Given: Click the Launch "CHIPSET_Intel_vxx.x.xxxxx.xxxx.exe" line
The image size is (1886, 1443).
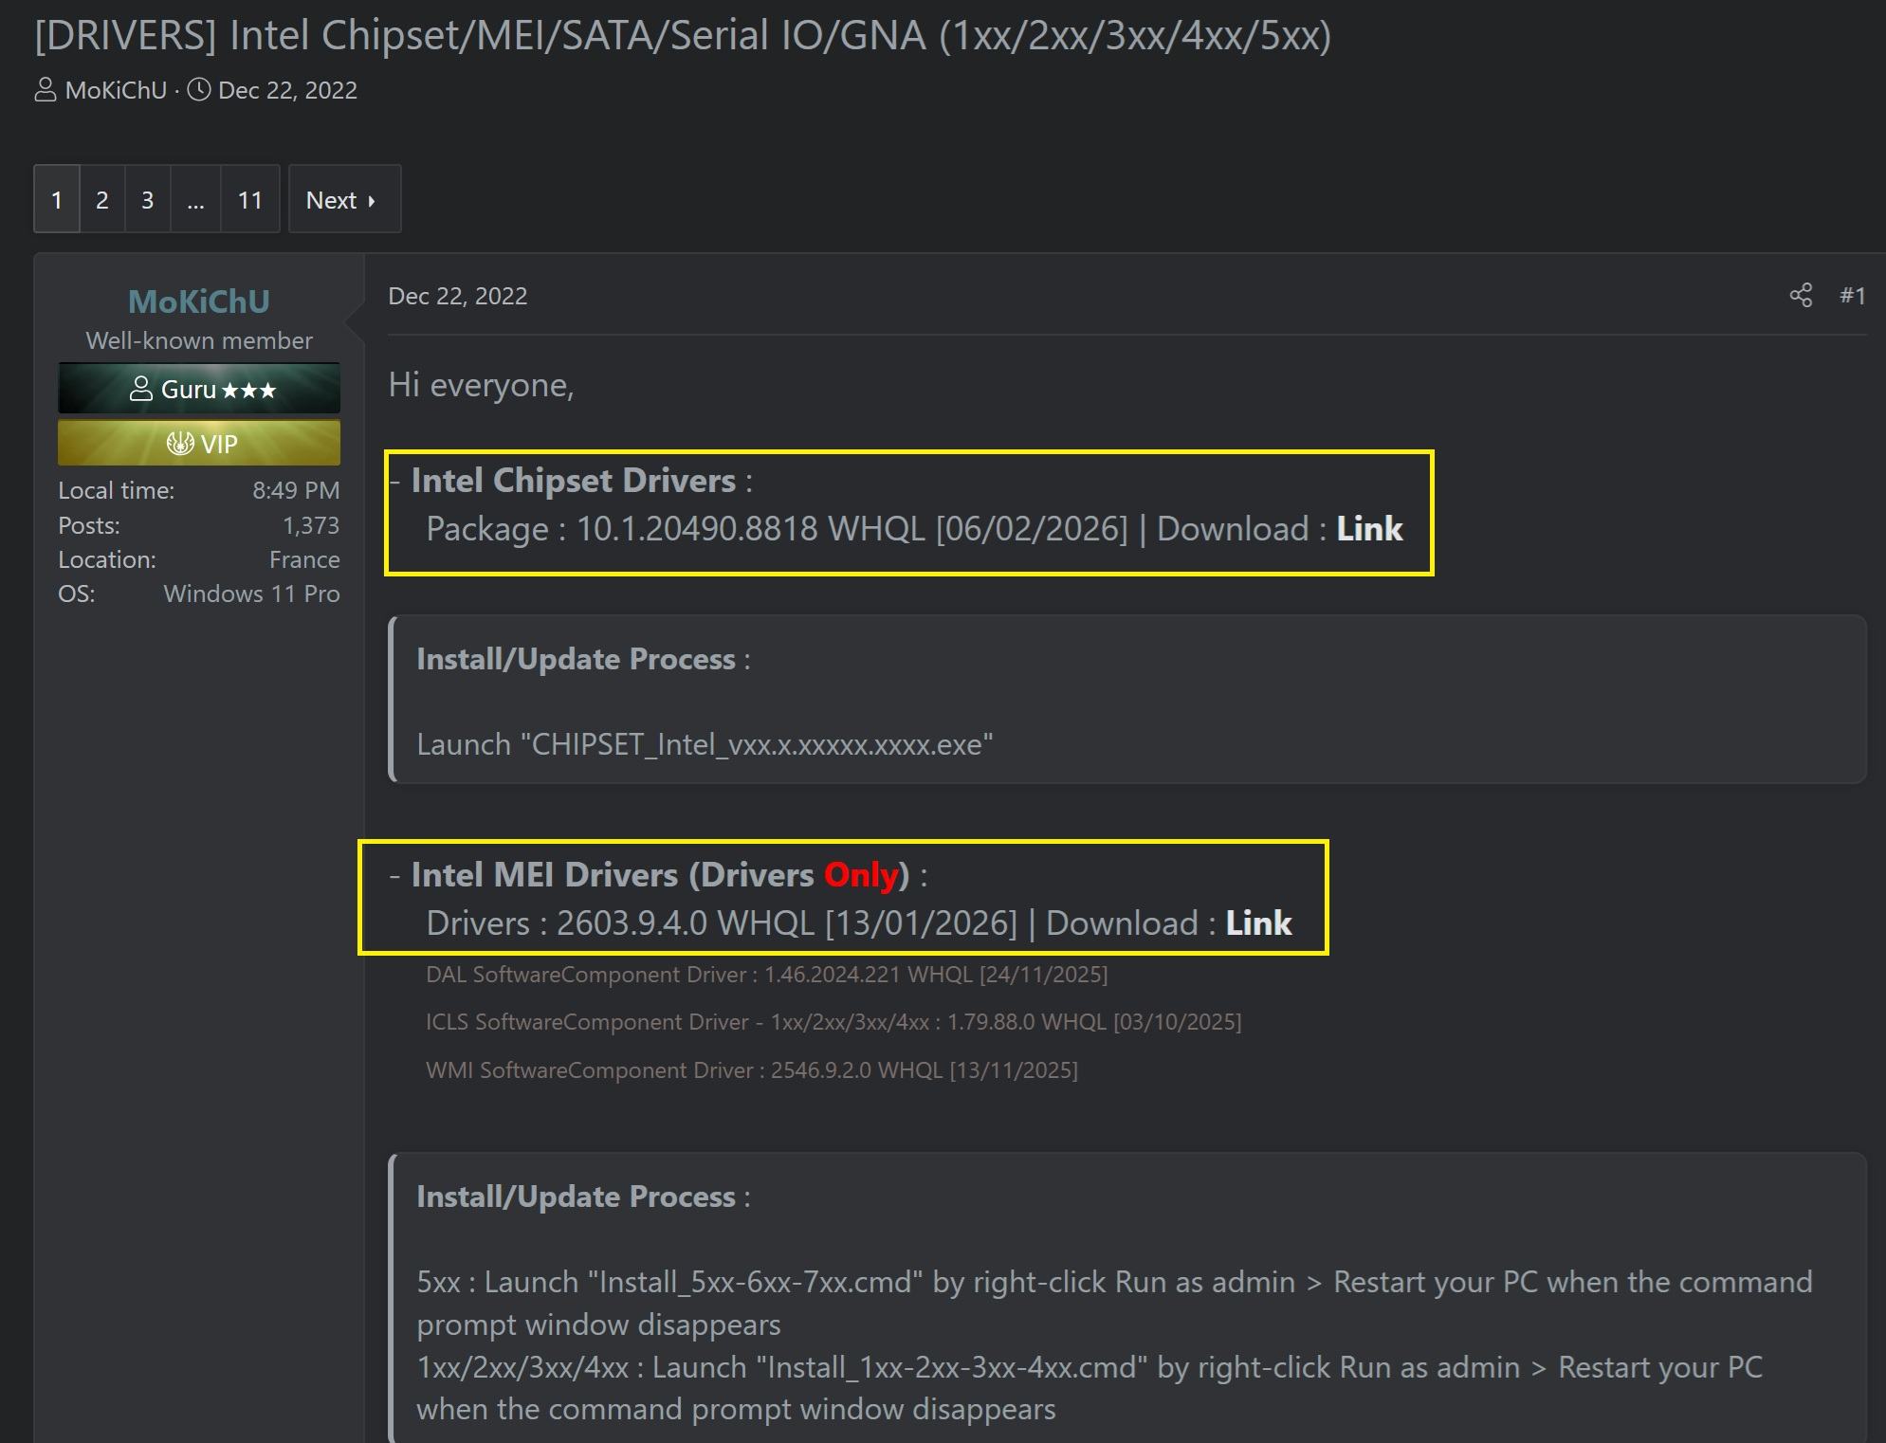Looking at the screenshot, I should [705, 744].
